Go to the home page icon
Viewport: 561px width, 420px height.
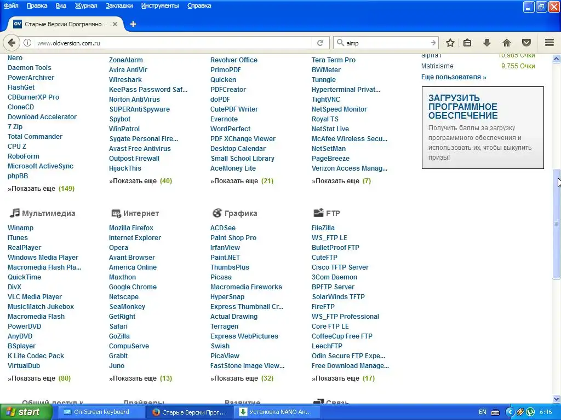(506, 43)
